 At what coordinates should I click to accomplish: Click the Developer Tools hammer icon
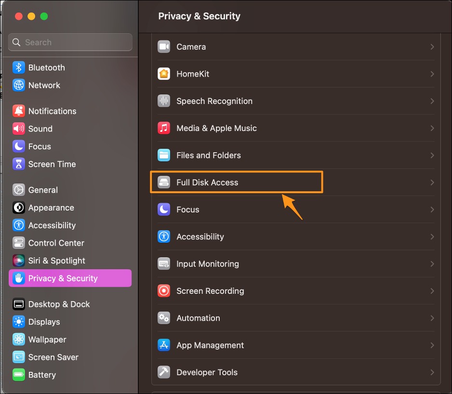click(x=164, y=372)
